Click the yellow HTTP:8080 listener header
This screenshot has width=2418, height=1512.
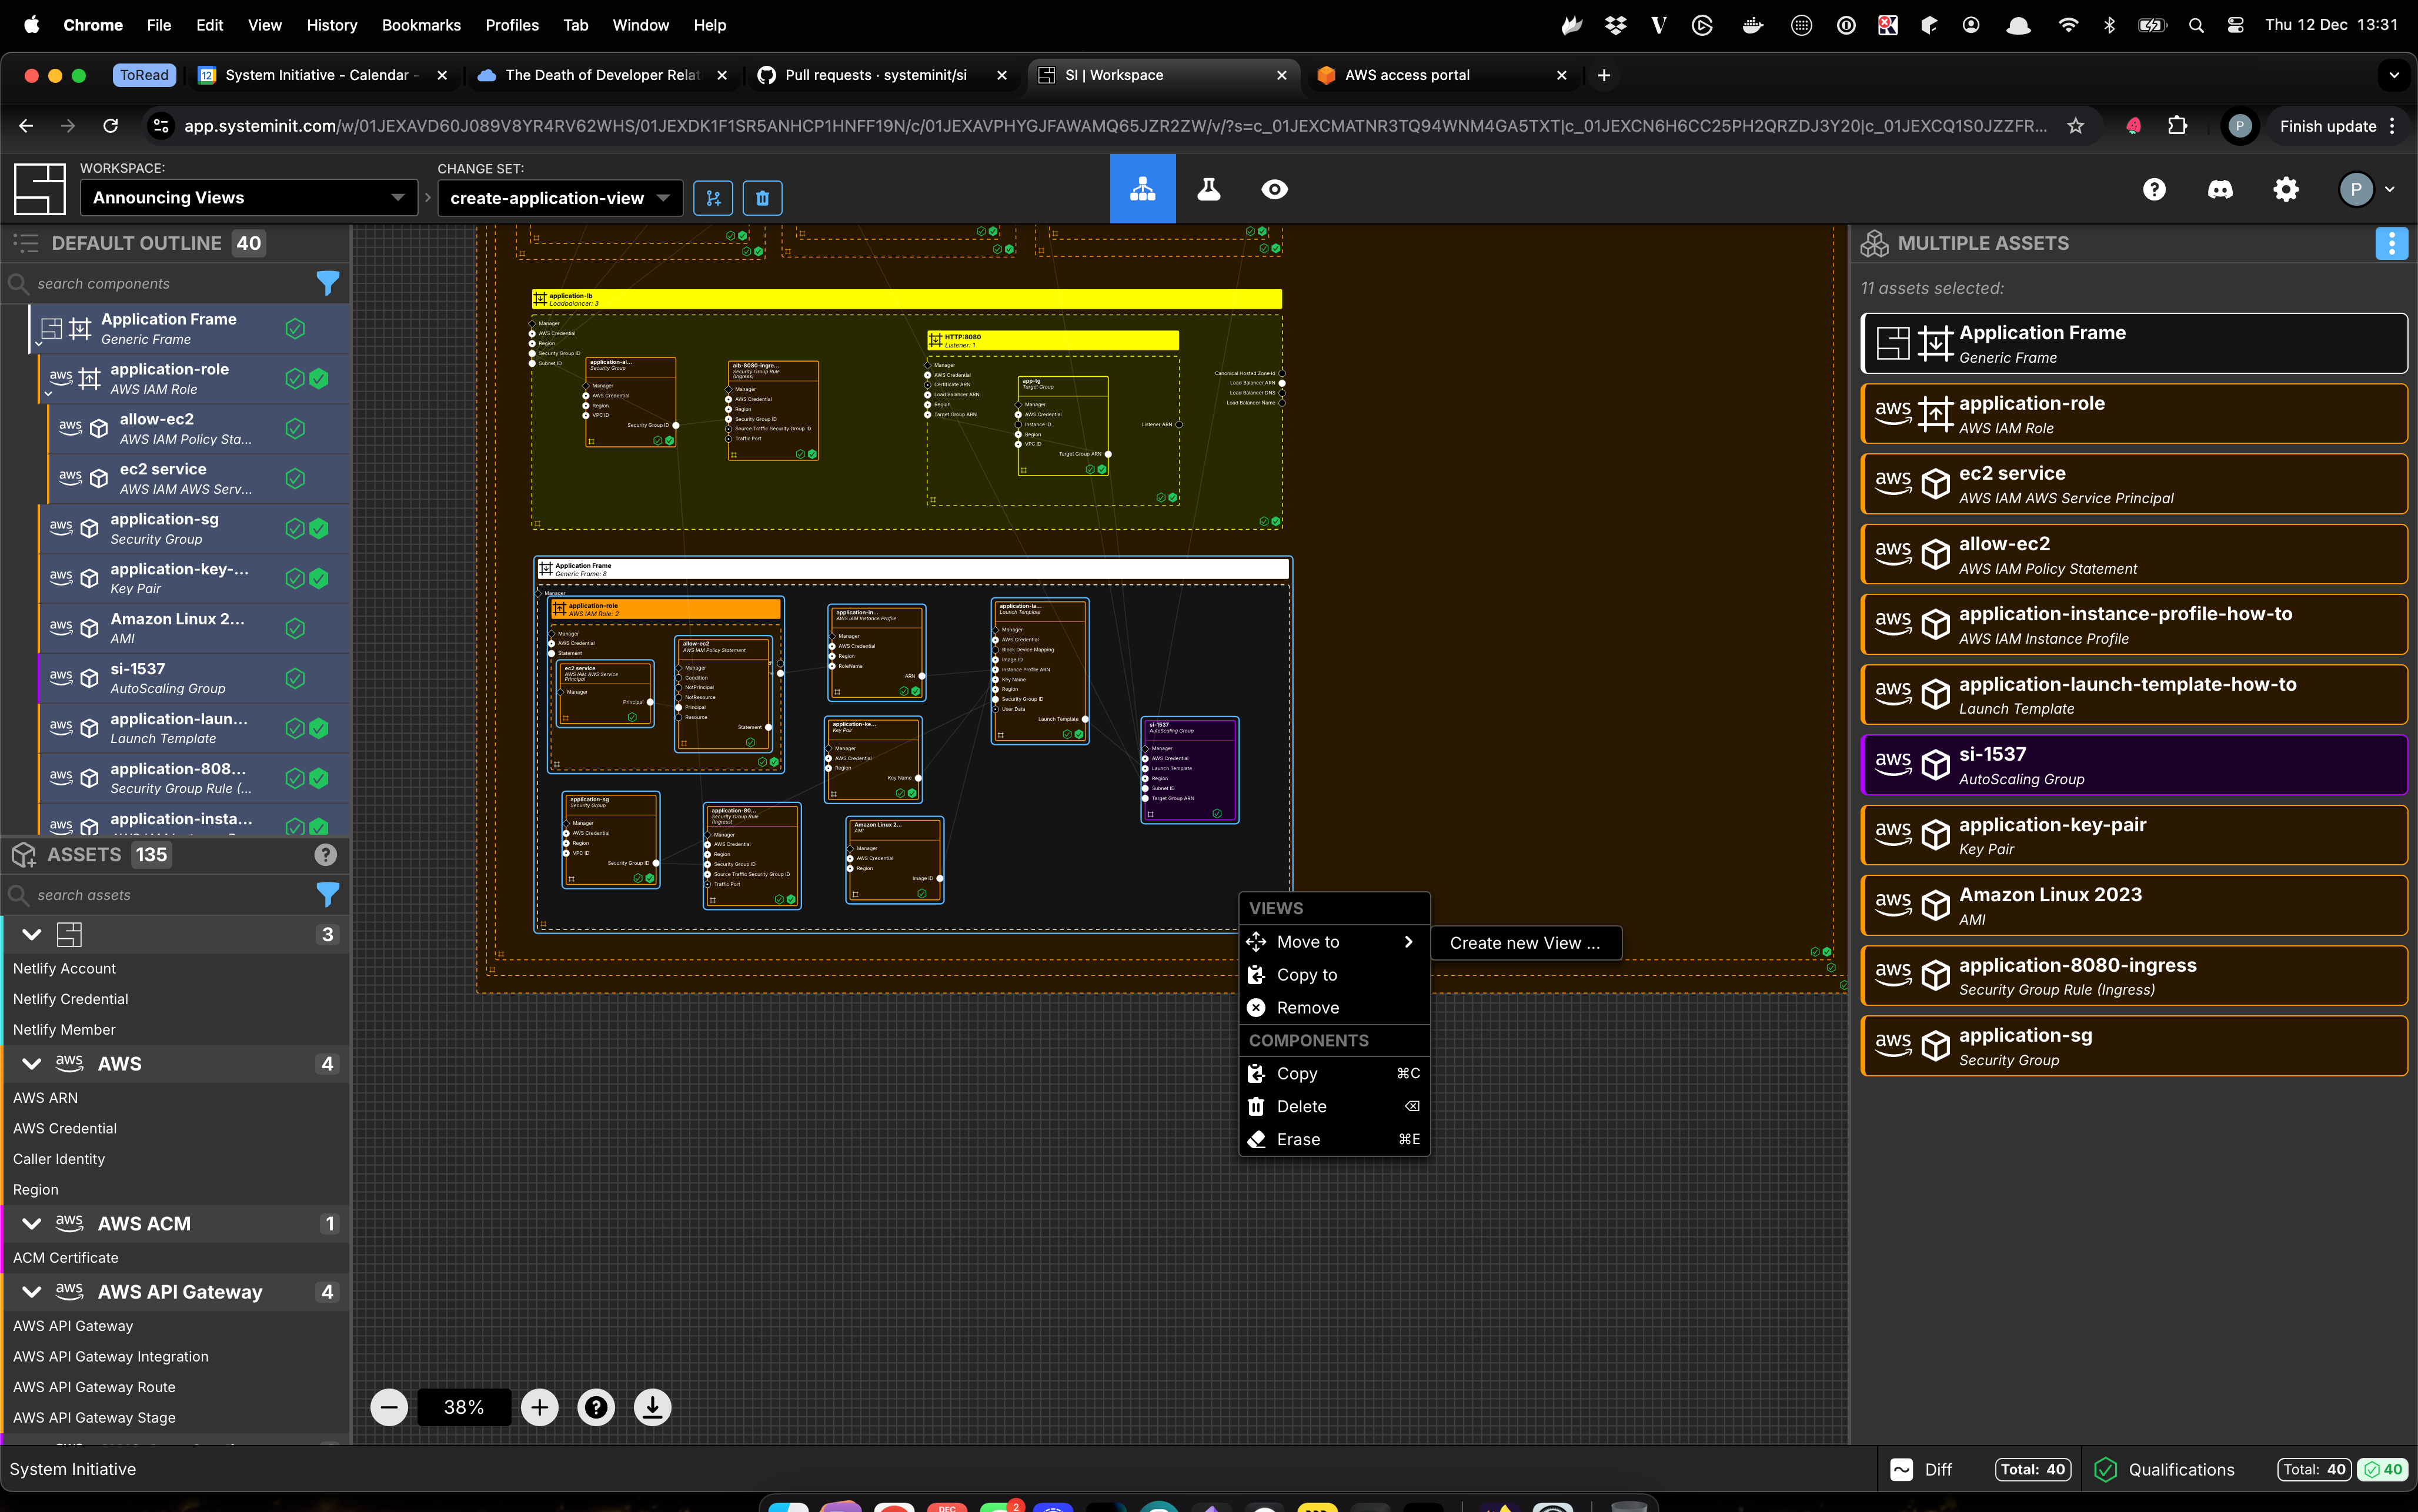[1053, 340]
